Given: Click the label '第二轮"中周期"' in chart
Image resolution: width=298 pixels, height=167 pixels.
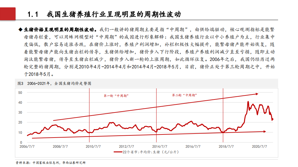Looking at the screenshot, I should [184, 95].
